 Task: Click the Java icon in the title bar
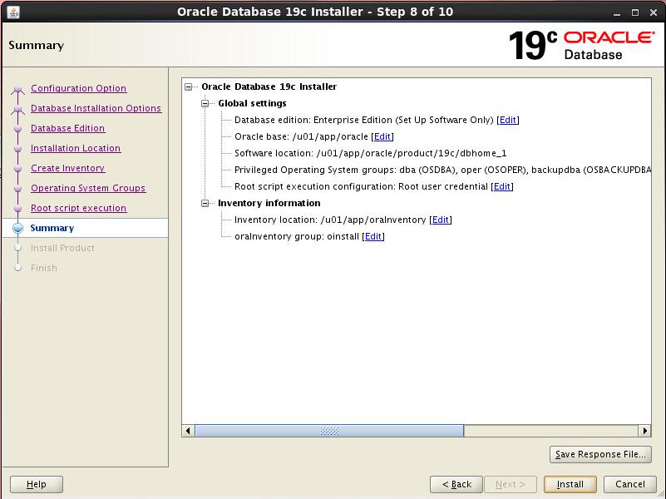coord(13,12)
